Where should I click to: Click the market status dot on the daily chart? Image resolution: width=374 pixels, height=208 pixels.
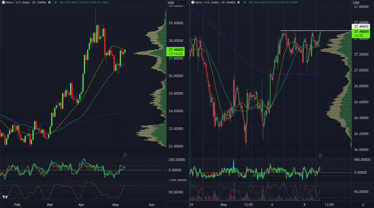pyautogui.click(x=56, y=2)
